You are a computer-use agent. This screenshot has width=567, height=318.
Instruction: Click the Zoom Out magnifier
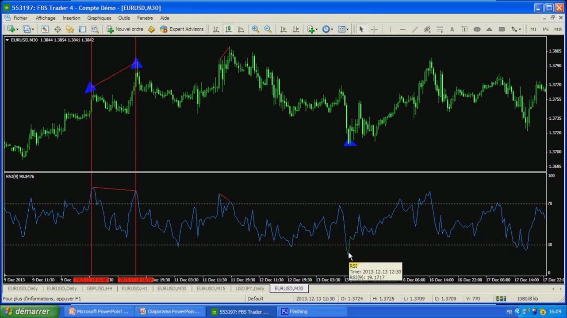268,29
